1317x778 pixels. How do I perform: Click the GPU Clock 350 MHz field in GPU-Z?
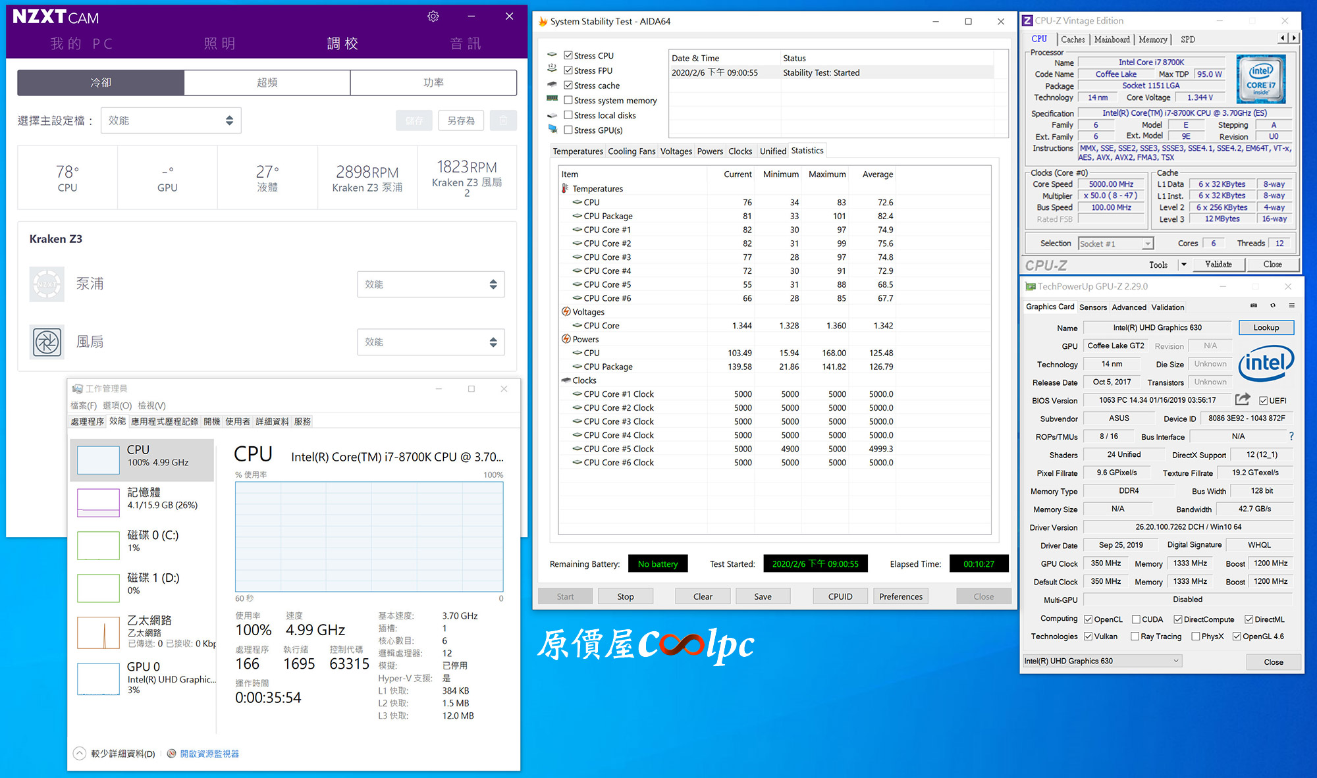[x=1106, y=563]
